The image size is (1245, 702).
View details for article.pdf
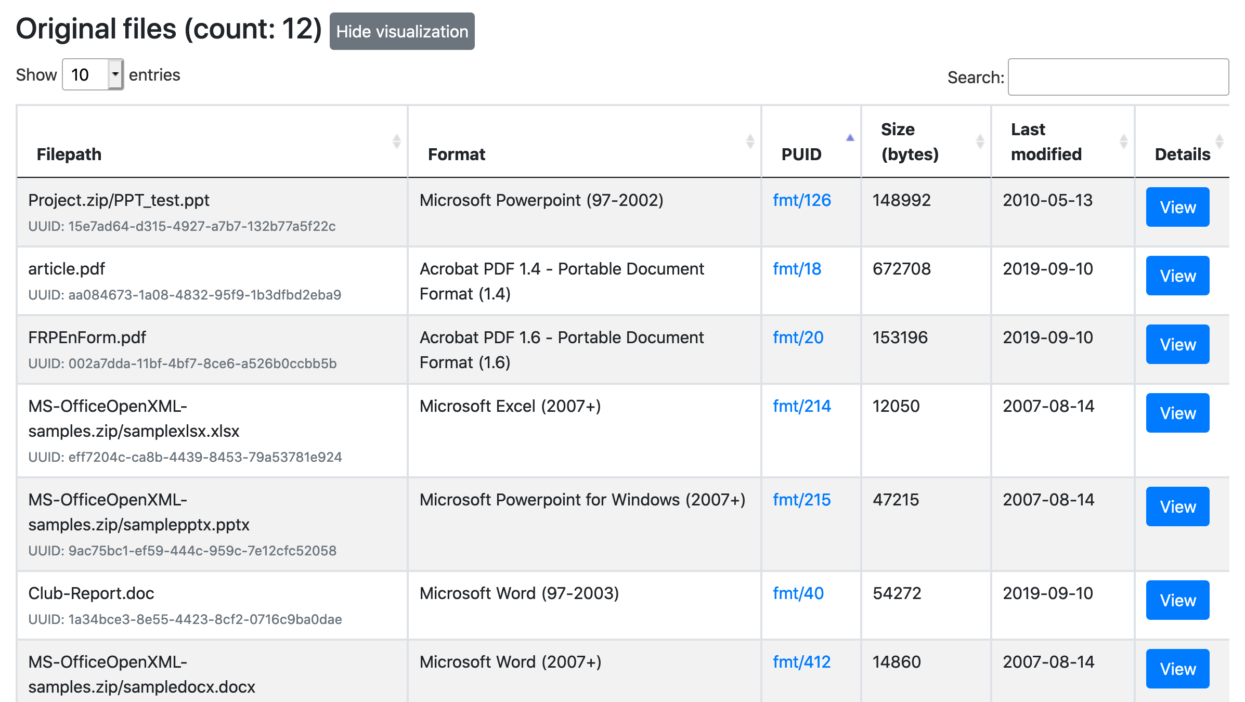(x=1177, y=276)
